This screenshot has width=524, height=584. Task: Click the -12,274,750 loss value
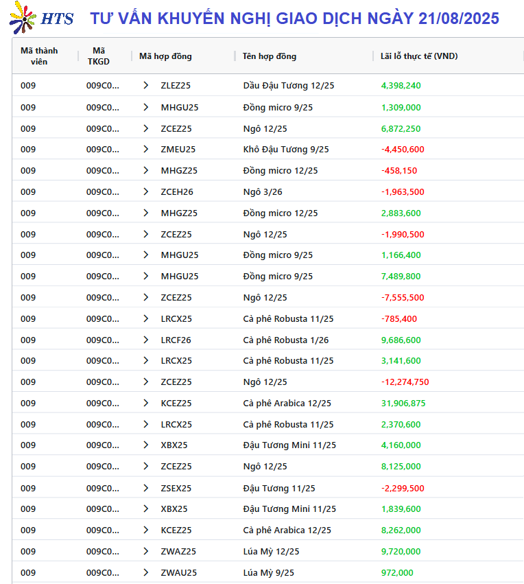(x=405, y=382)
